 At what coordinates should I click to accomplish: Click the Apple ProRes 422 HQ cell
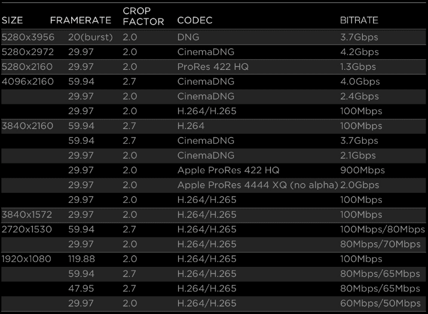tap(228, 170)
